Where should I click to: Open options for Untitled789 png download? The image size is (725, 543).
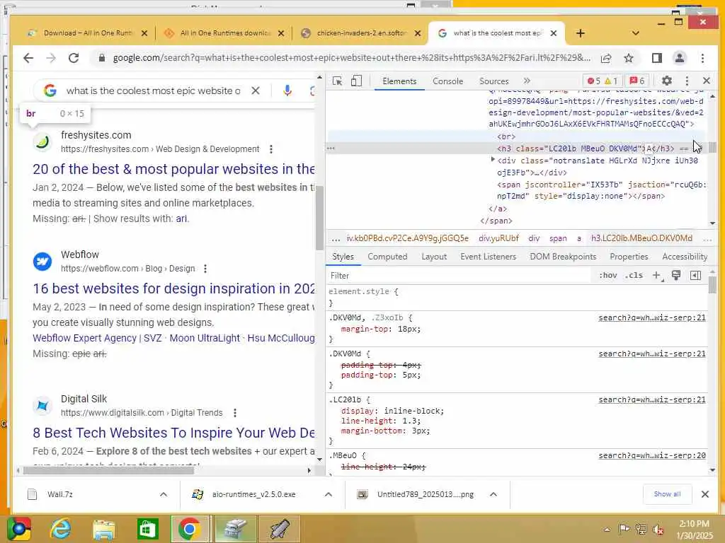coord(493,494)
